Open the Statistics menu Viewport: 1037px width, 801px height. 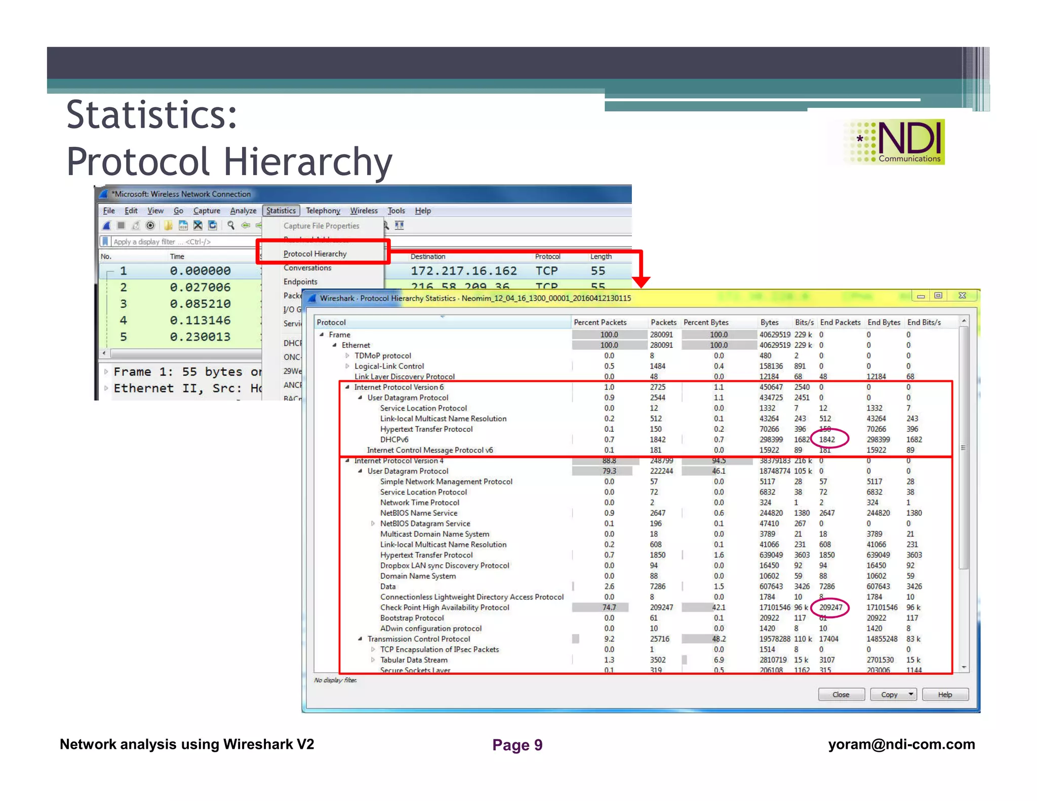tap(281, 211)
